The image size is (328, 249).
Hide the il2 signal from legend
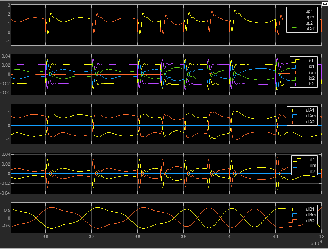(313, 171)
